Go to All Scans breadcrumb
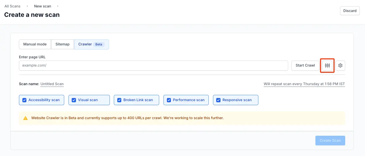The width and height of the screenshot is (365, 156). coord(12,6)
